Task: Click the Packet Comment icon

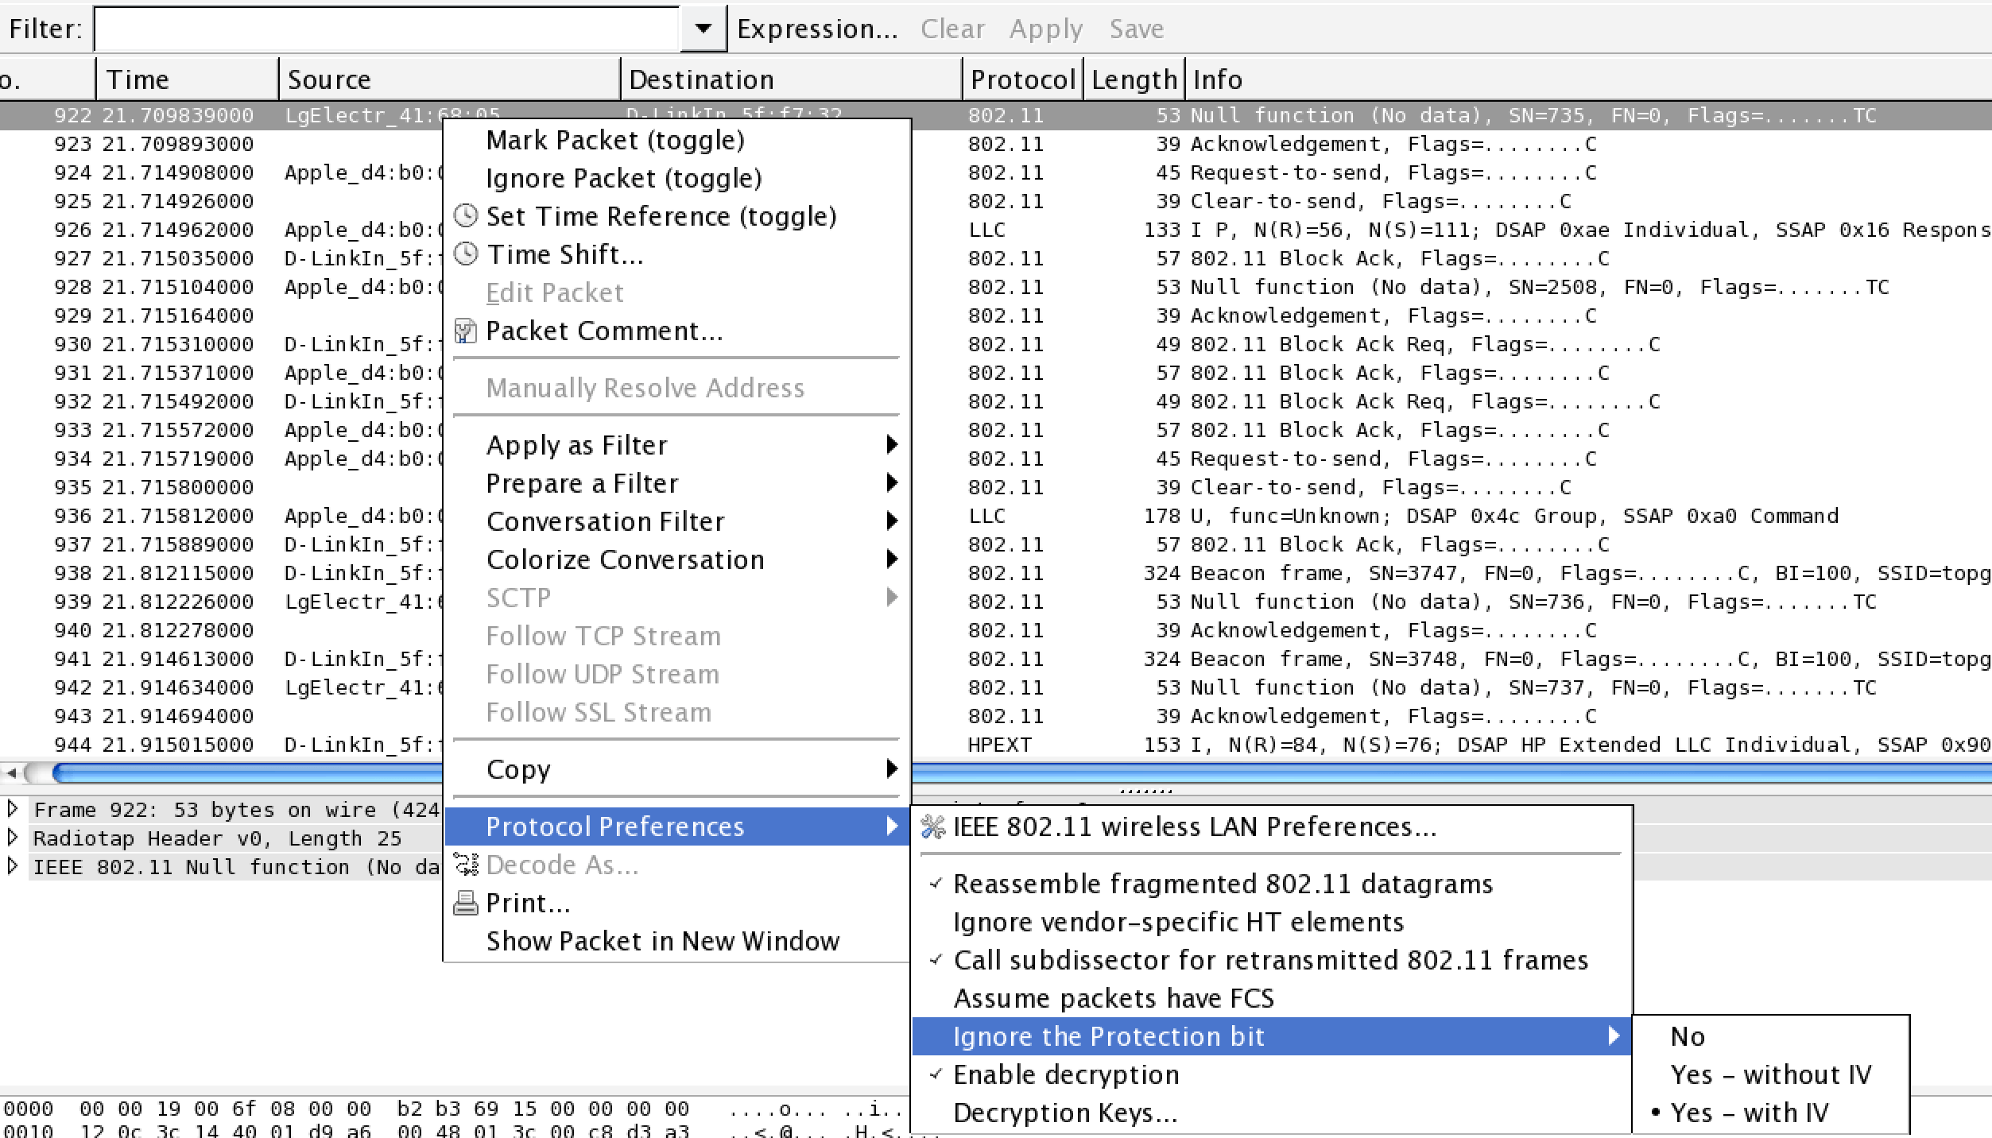Action: [x=467, y=330]
